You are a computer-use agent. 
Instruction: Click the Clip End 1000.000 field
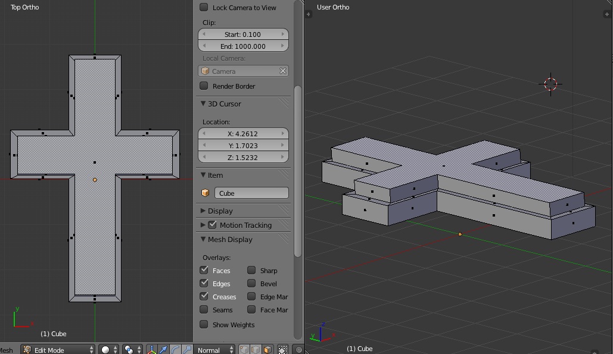244,46
